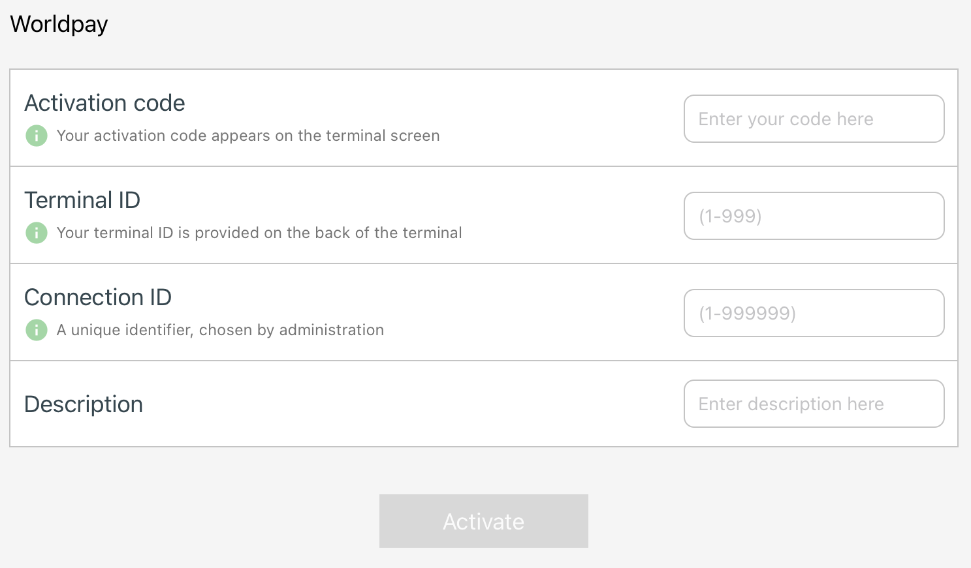971x568 pixels.
Task: Click the '(1-999999)' placeholder text
Action: (747, 313)
